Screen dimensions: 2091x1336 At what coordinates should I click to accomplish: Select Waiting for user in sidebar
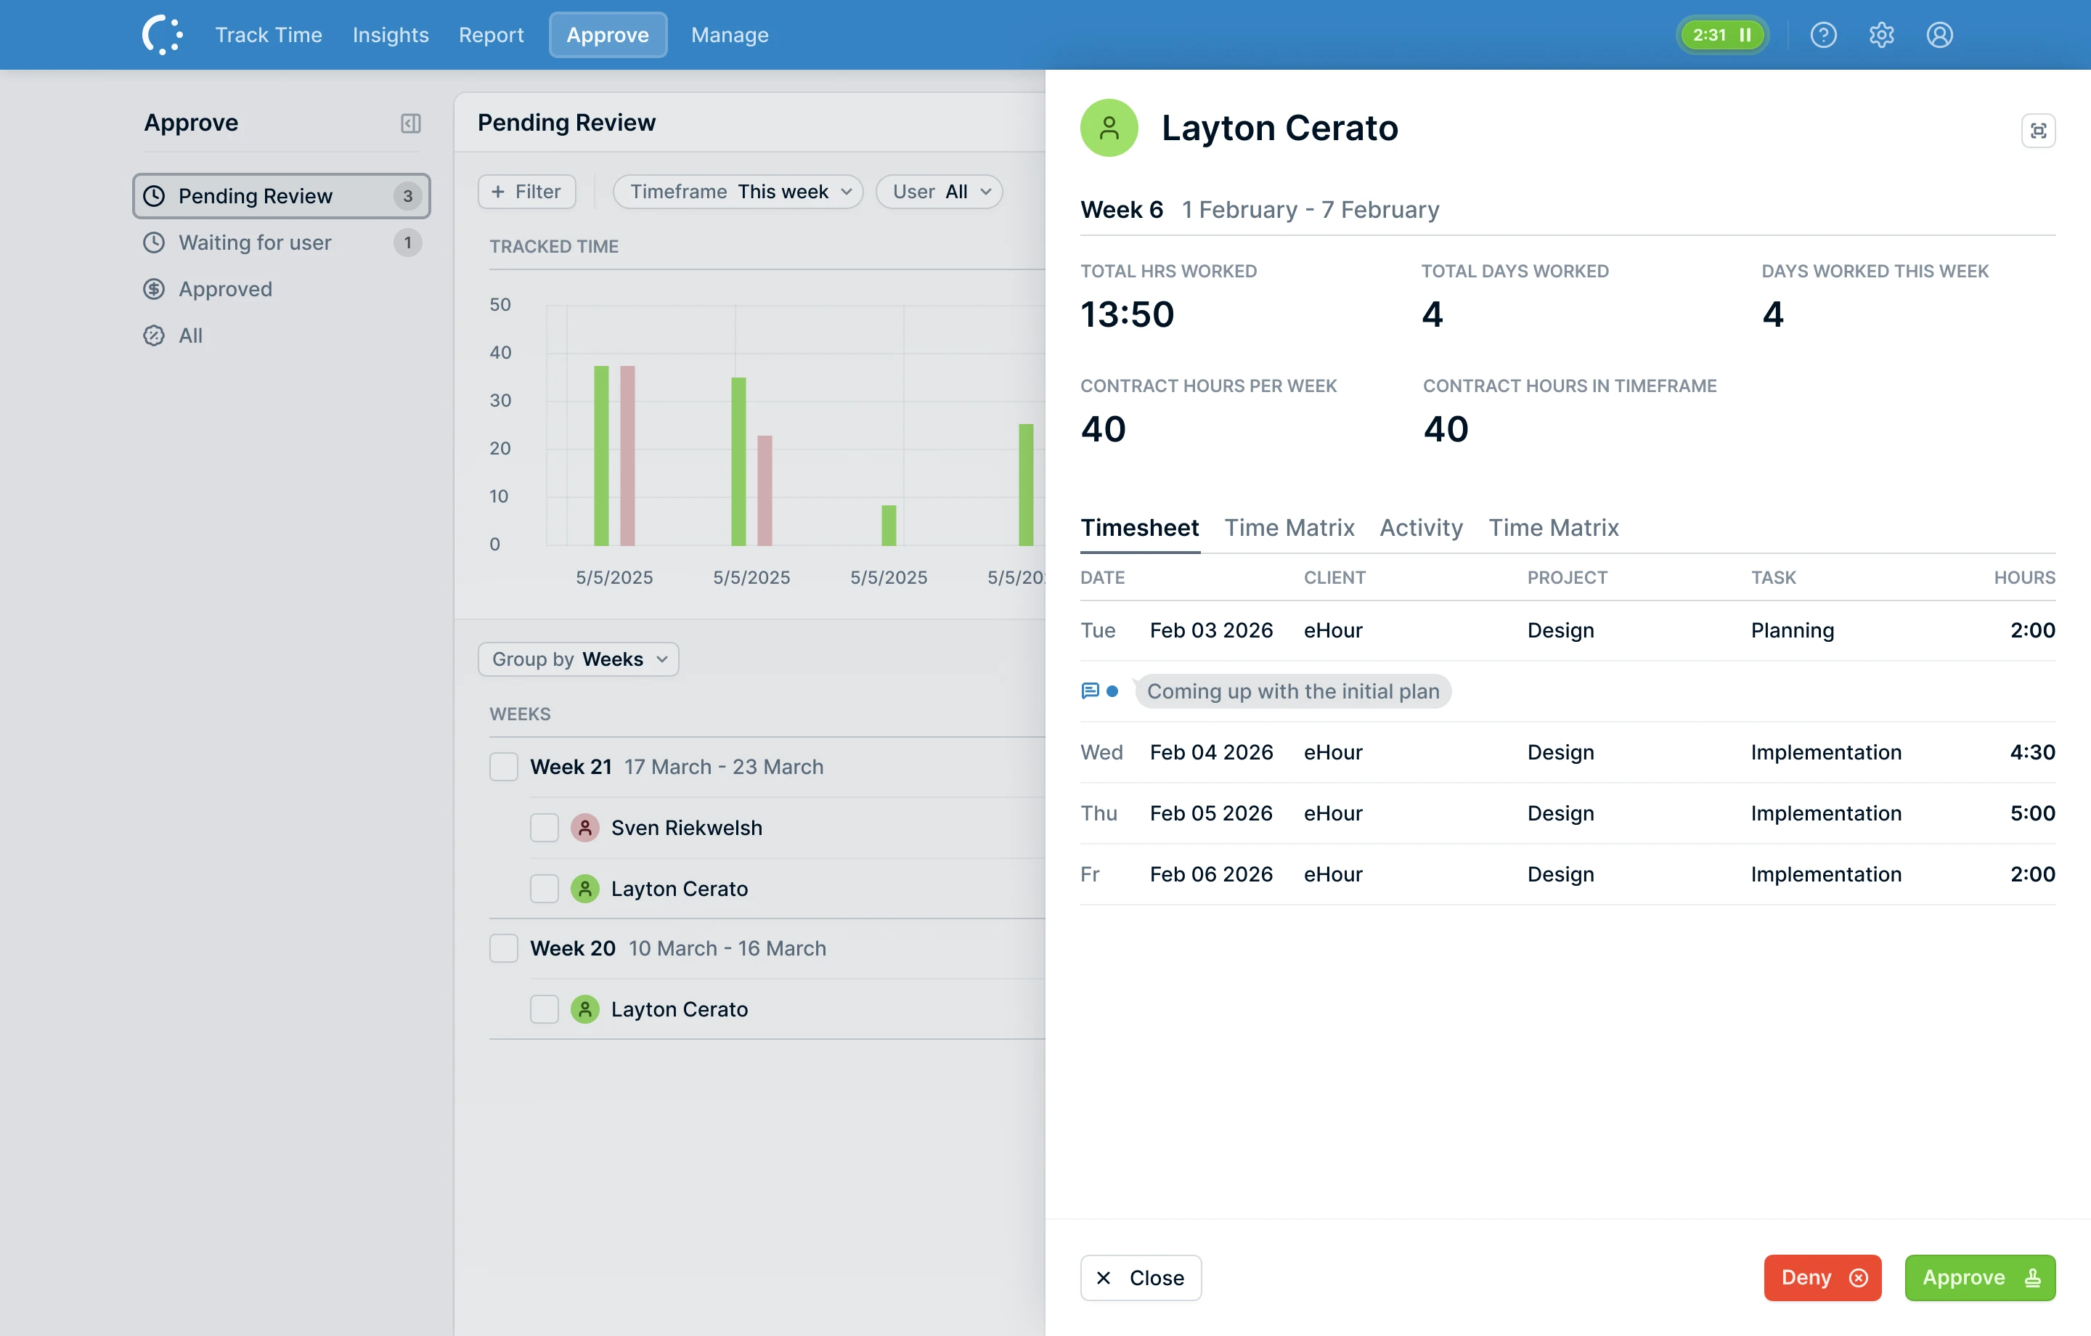click(x=256, y=243)
